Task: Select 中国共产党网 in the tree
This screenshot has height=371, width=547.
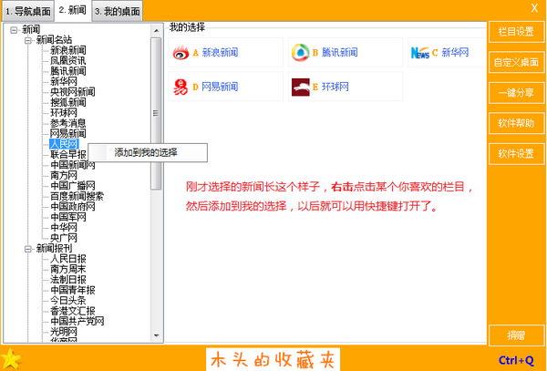Action: pos(77,321)
